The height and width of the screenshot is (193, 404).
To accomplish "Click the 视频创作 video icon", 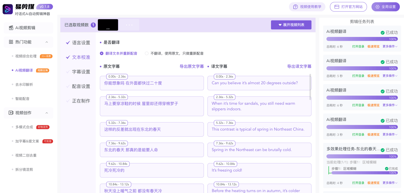I will point(11,113).
